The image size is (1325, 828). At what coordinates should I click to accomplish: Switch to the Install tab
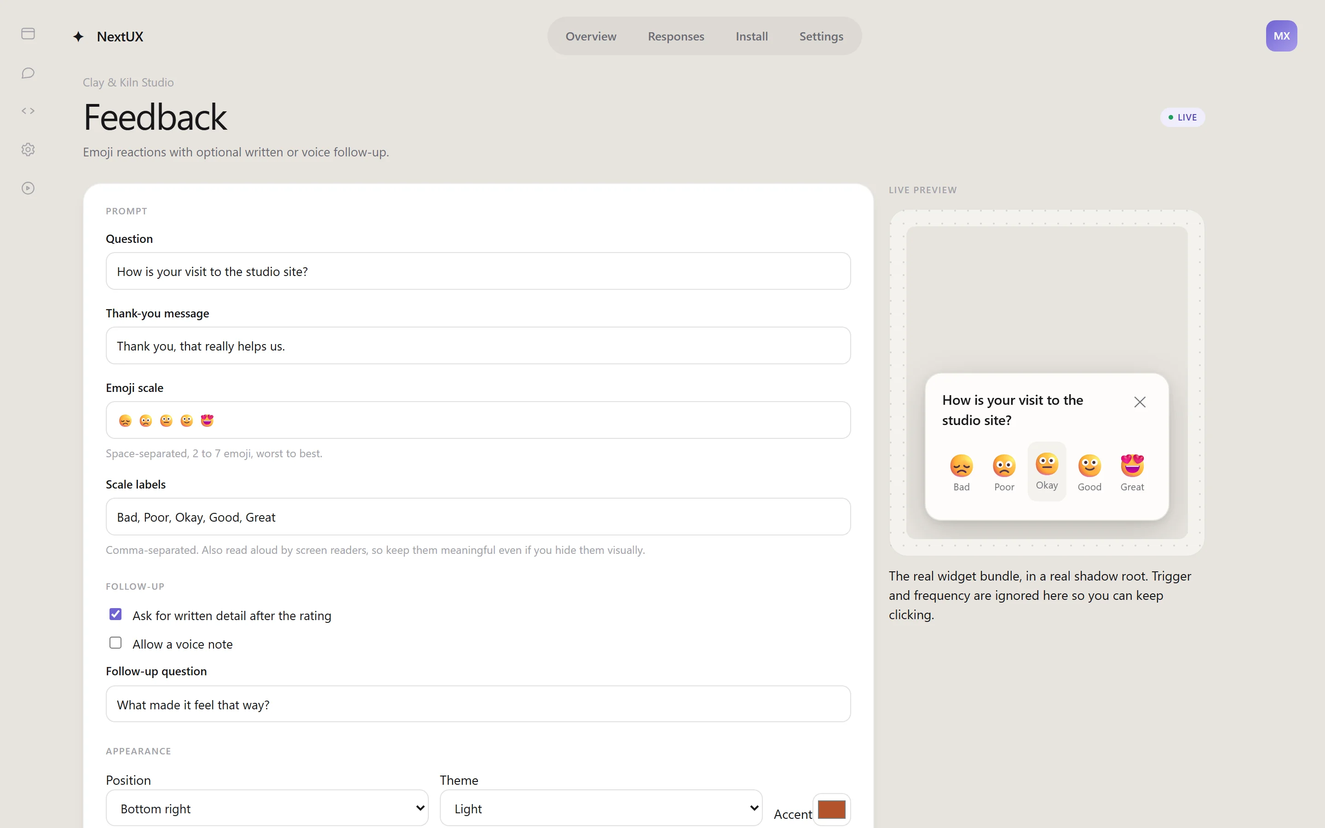coord(752,36)
